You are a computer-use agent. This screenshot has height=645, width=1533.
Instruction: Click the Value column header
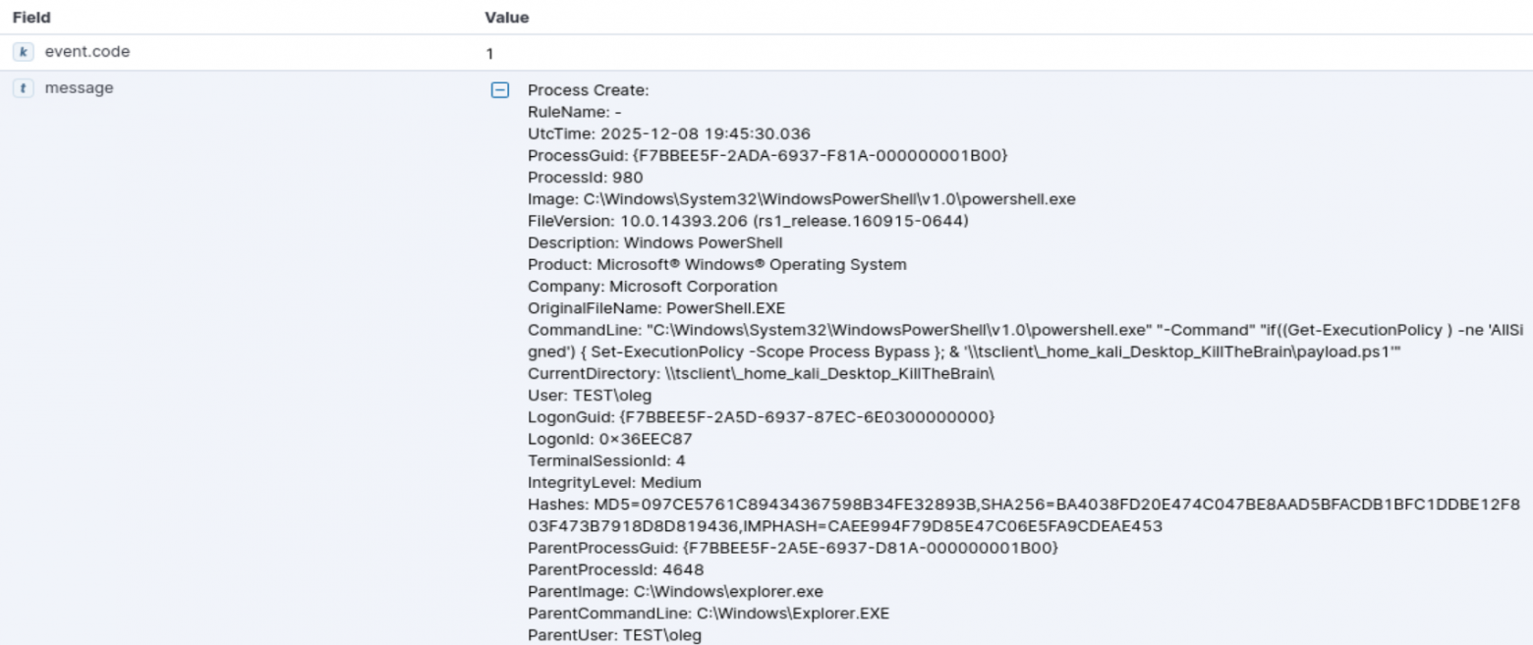(x=506, y=18)
